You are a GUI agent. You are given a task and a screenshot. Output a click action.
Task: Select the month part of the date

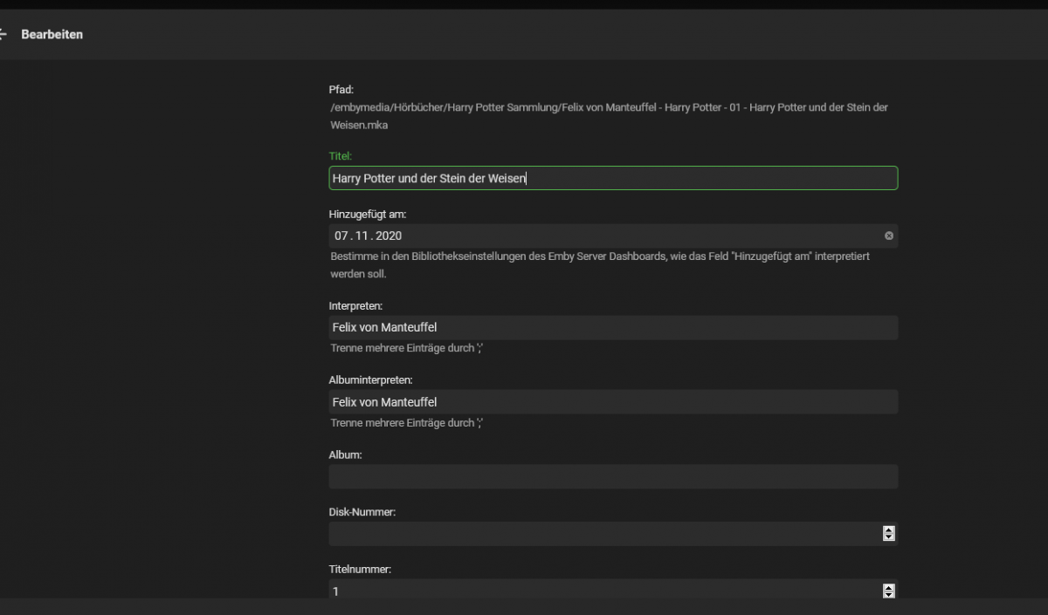(362, 236)
